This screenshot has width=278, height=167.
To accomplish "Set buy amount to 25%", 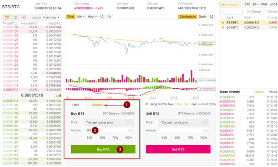I will pos(89,137).
